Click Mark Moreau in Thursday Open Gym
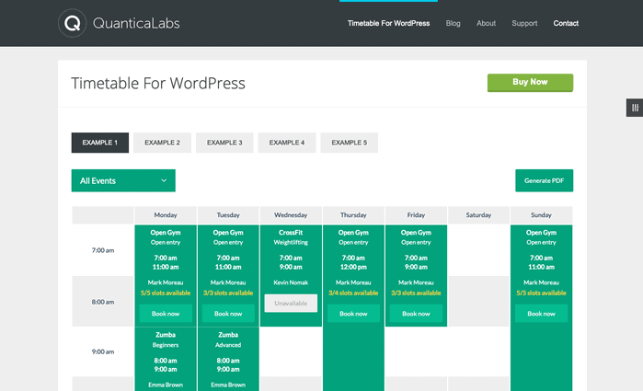Image resolution: width=643 pixels, height=391 pixels. [x=353, y=282]
